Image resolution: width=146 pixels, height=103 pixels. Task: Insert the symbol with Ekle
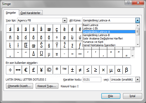coord(111,96)
